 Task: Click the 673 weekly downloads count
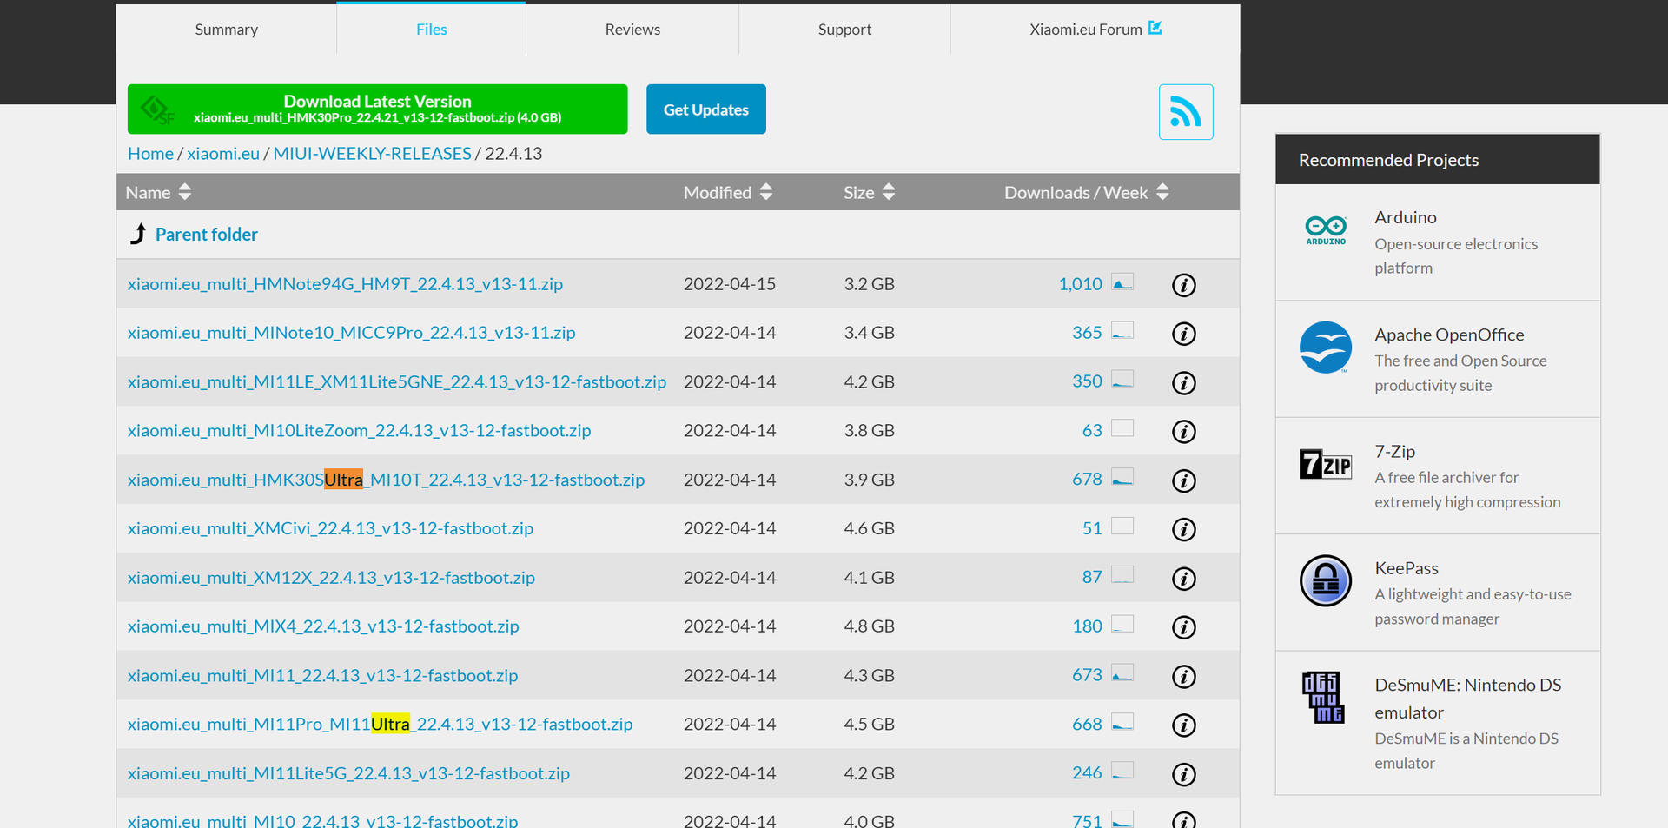pos(1087,675)
